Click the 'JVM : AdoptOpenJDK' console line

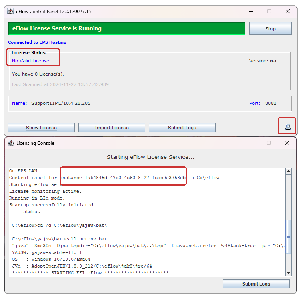point(82,266)
